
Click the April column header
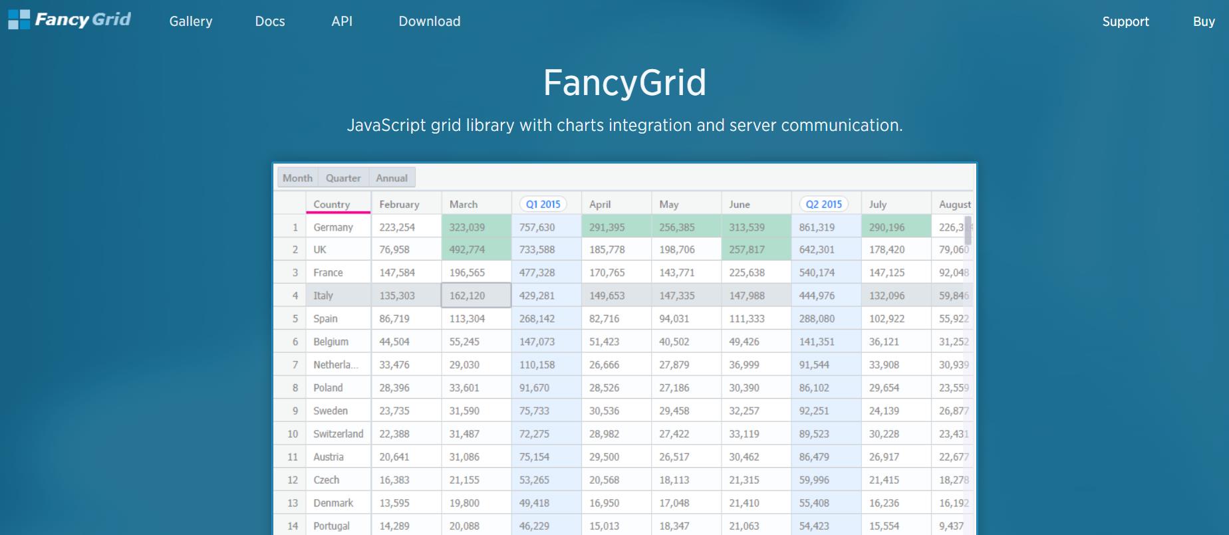click(616, 204)
